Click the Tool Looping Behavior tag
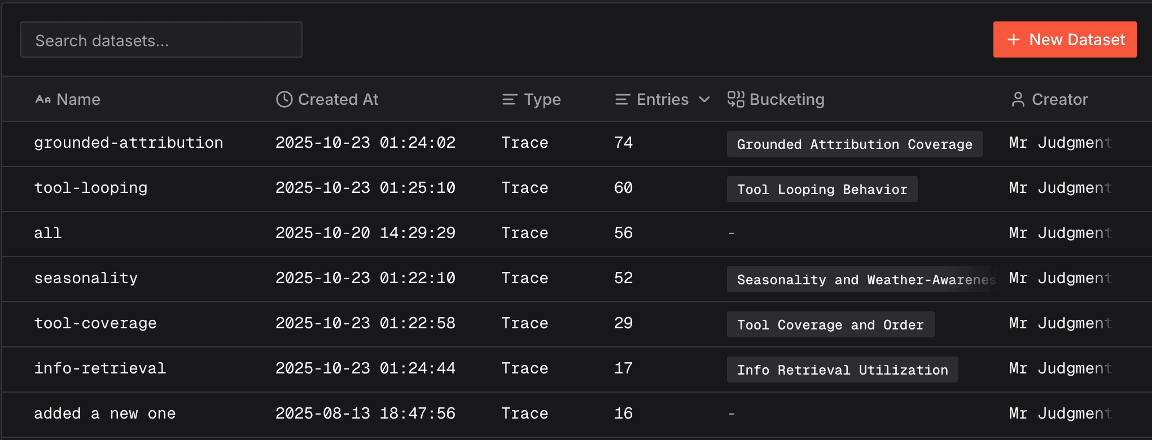This screenshot has height=440, width=1152. [x=822, y=189]
